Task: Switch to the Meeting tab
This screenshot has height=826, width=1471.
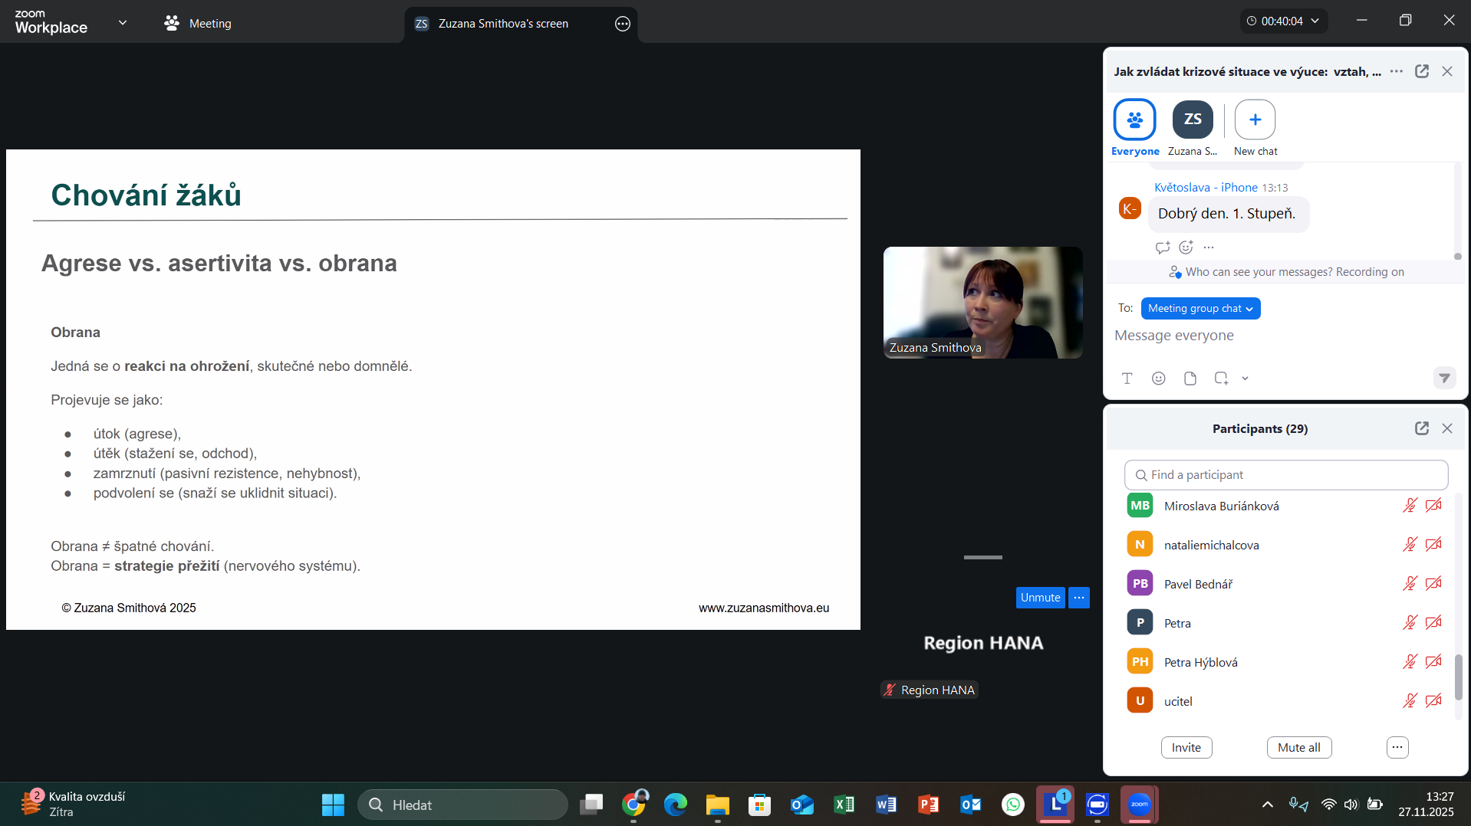Action: [198, 24]
